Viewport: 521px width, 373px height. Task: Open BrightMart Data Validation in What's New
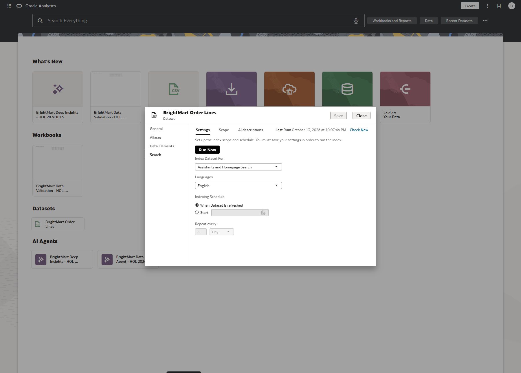coord(116,97)
